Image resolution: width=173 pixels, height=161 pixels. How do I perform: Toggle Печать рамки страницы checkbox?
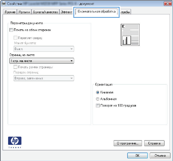click(15, 67)
